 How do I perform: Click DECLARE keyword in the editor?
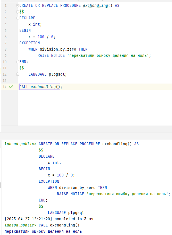[x=27, y=18]
